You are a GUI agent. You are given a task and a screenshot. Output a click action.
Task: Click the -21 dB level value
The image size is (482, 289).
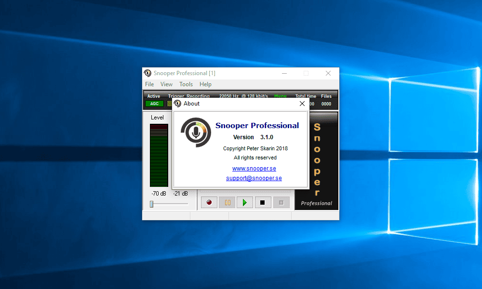(180, 194)
